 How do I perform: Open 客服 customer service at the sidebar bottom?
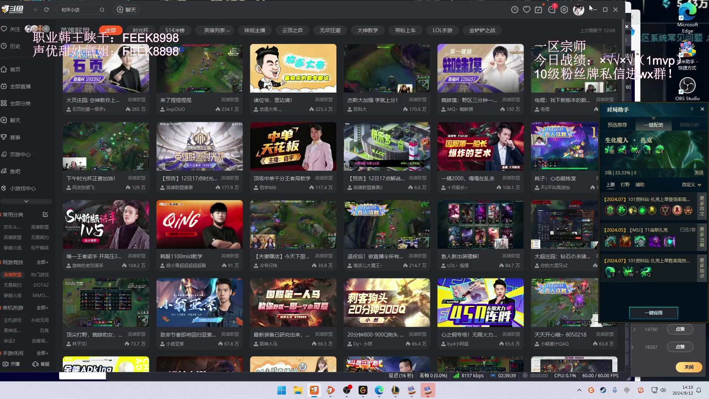tap(41, 364)
